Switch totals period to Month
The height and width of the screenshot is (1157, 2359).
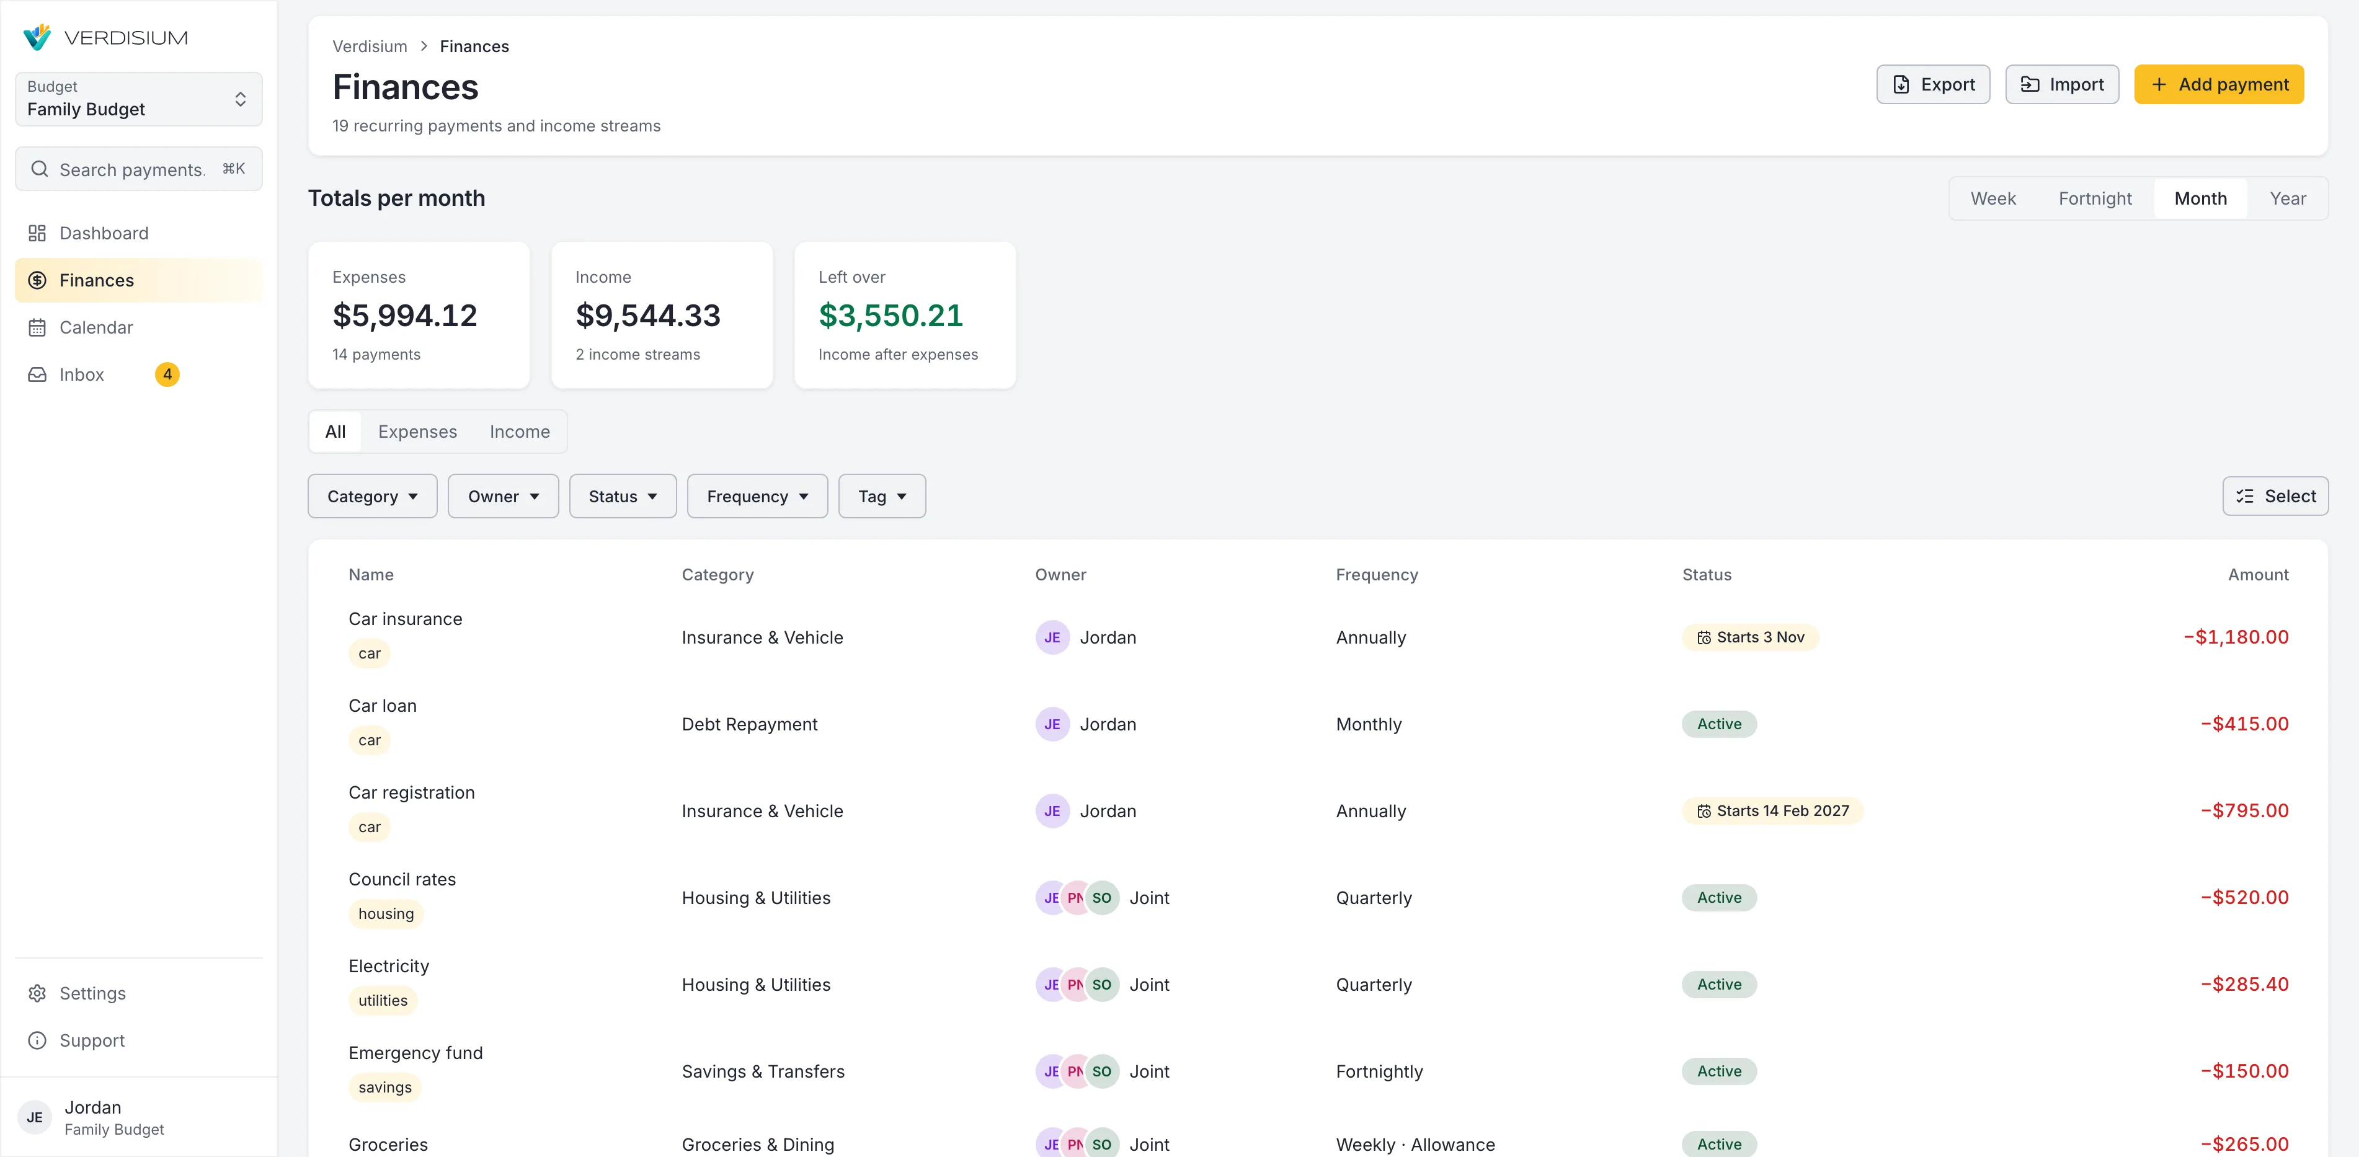coord(2201,198)
